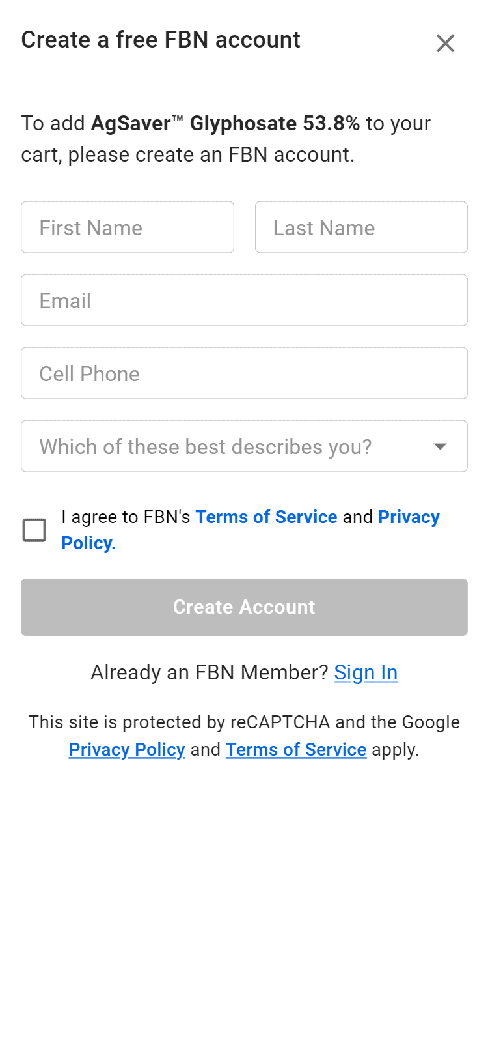Open FBN's bold Privacy Policy link
The image size is (488, 1058).
click(x=409, y=517)
